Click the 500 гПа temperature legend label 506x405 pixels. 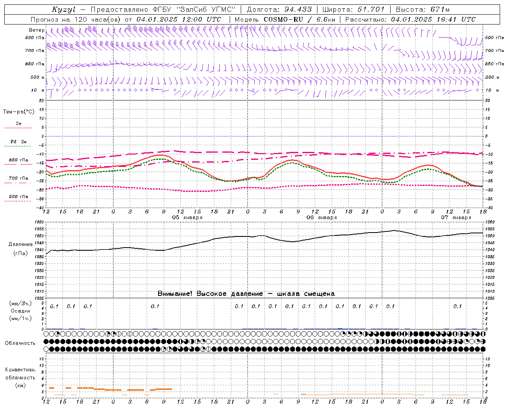pyautogui.click(x=19, y=196)
